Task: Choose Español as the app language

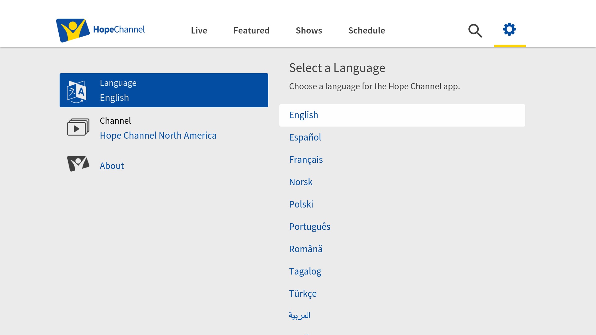Action: click(x=305, y=137)
